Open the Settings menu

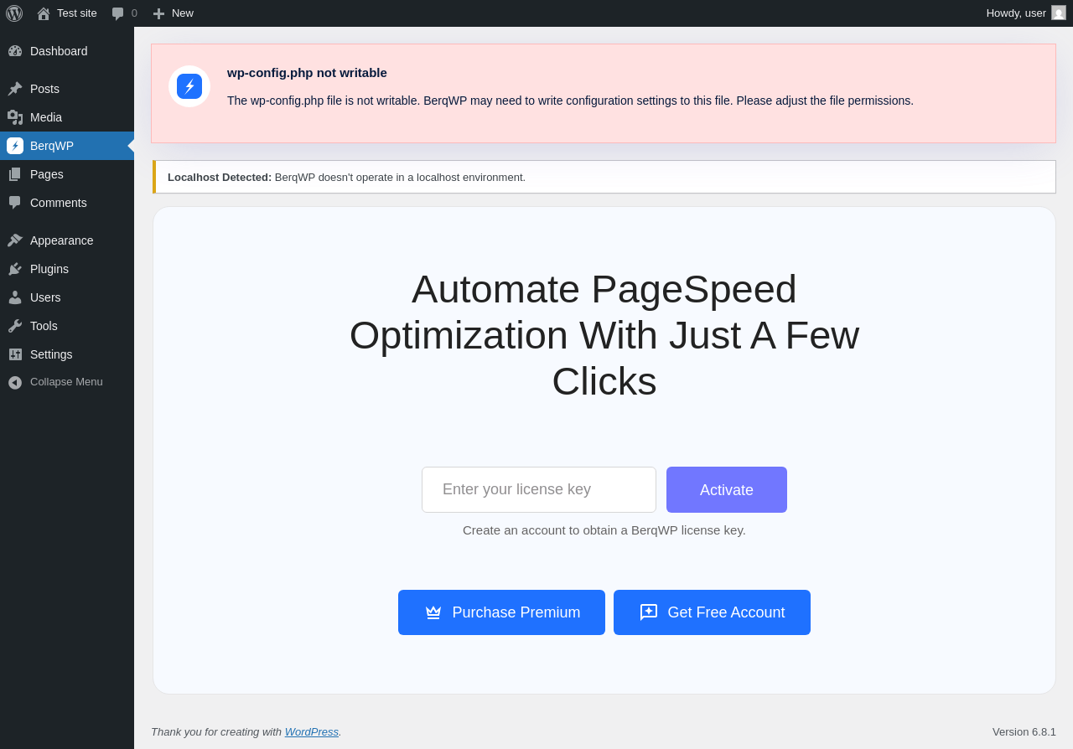pyautogui.click(x=67, y=354)
